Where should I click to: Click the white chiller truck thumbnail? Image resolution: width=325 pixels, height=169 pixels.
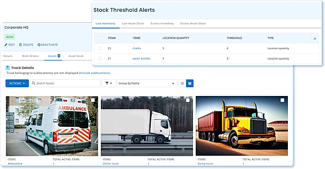click(147, 126)
